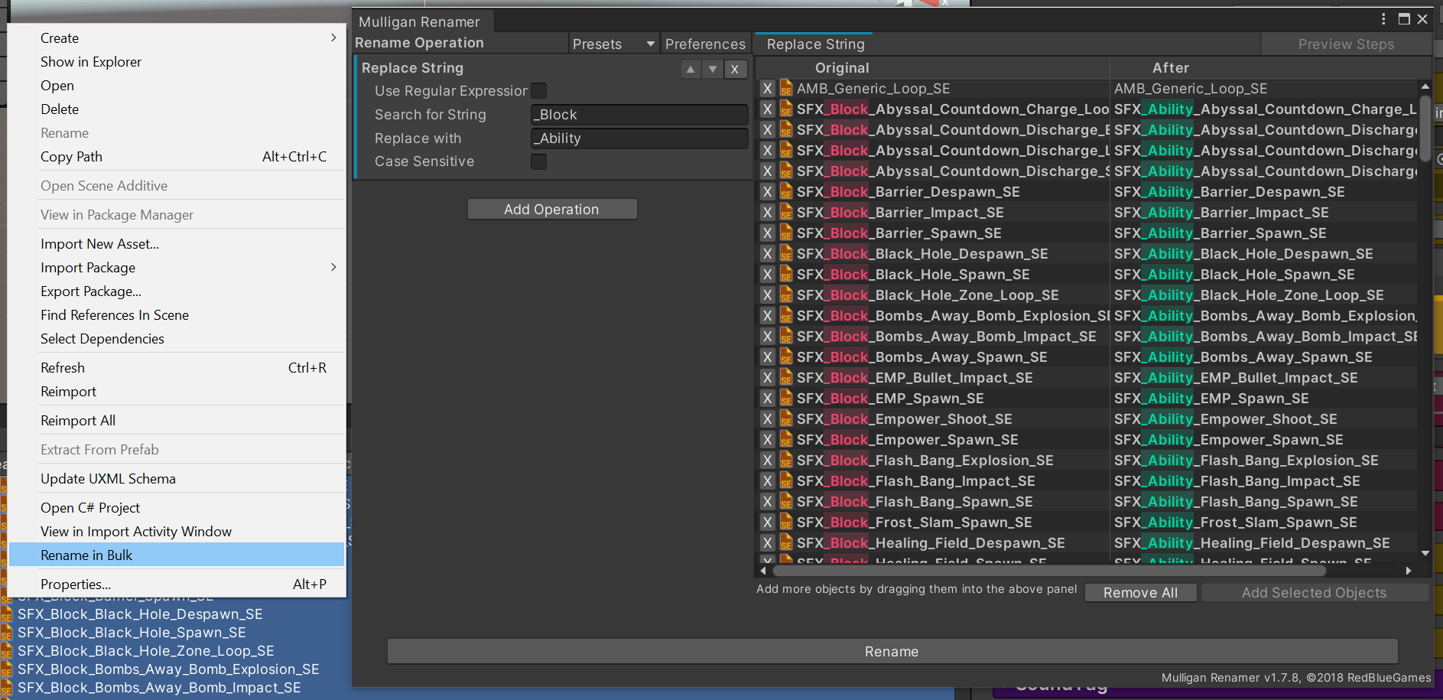
Task: Click the vertical scrollbar of preview list
Action: click(1425, 127)
